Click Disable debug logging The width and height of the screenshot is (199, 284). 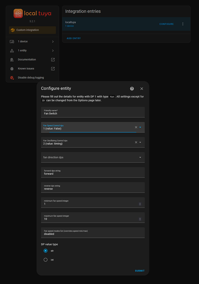(31, 78)
